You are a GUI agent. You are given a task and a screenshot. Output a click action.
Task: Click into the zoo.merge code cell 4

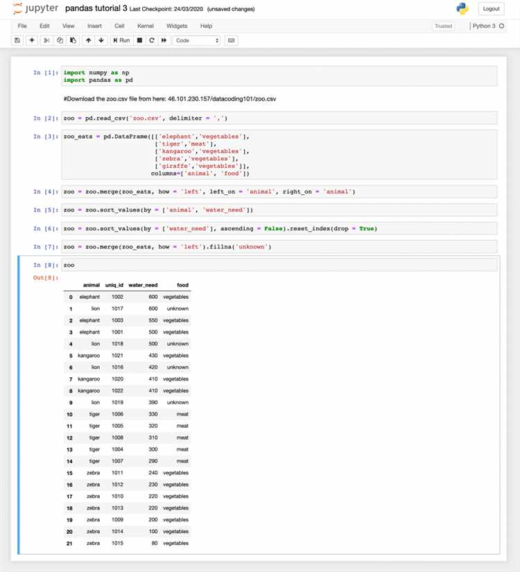[x=277, y=191]
